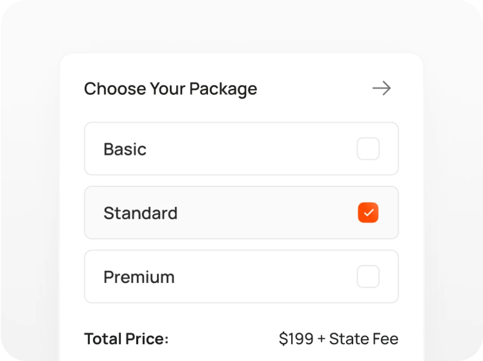Click the "Total Price:" label
The image size is (483, 361).
[126, 339]
